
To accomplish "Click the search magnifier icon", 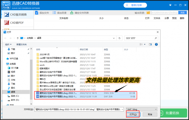I will 156,38.
